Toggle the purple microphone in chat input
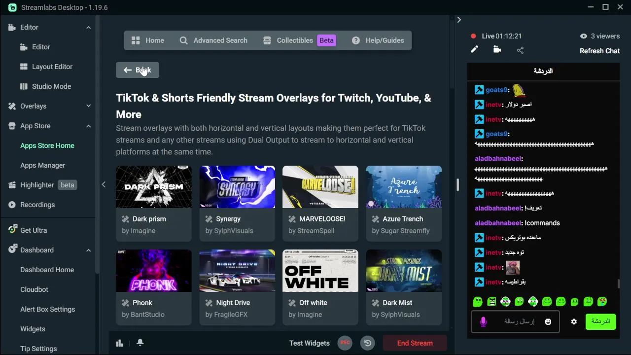 pos(483,321)
